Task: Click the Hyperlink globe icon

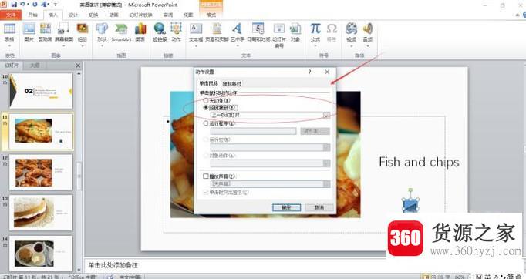Action: pyautogui.click(x=160, y=32)
